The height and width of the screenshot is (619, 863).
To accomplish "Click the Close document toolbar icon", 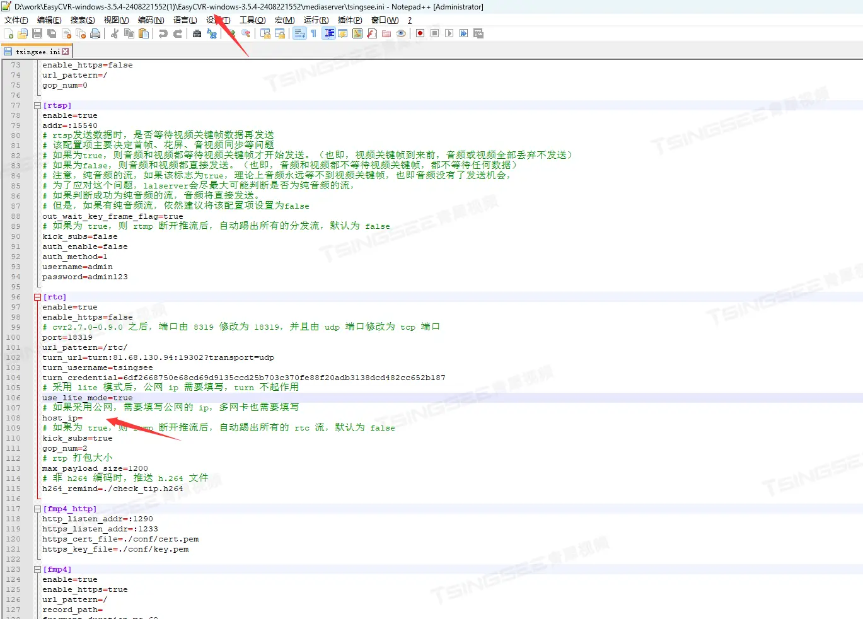I will (x=66, y=33).
